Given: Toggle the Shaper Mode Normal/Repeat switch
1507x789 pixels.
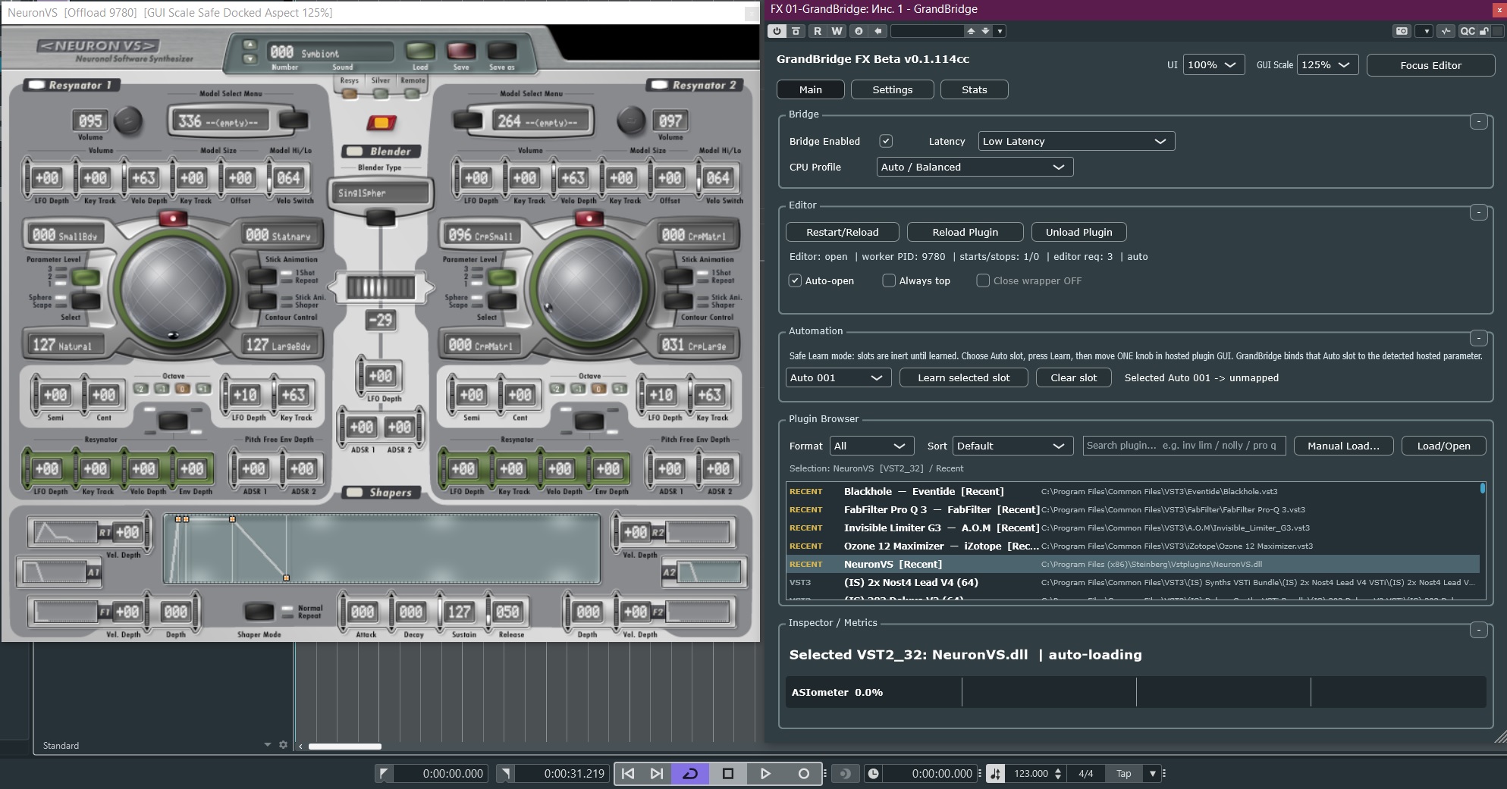Looking at the screenshot, I should pyautogui.click(x=259, y=611).
